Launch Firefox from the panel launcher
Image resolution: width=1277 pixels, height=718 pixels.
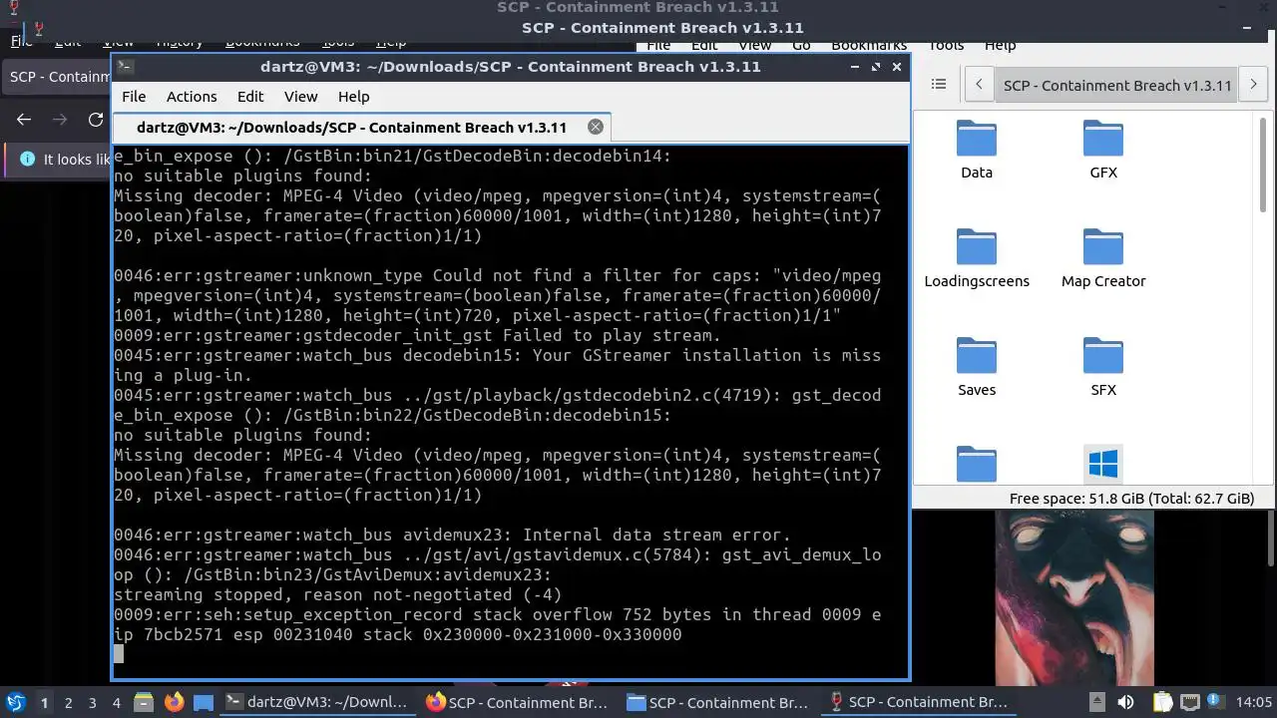pyautogui.click(x=173, y=702)
